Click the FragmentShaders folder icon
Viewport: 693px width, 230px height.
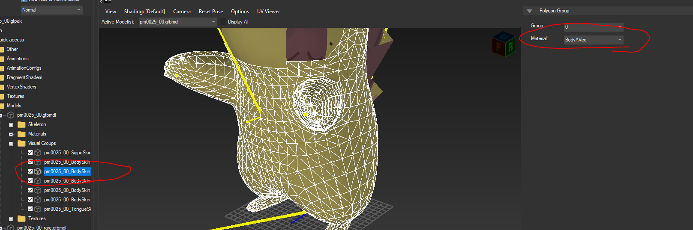tap(2, 77)
